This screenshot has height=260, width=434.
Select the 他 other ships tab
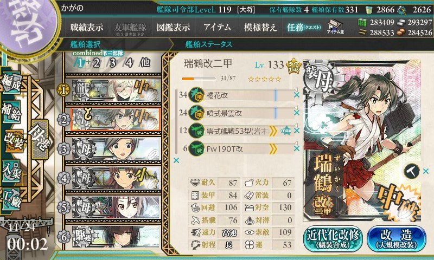(145, 63)
